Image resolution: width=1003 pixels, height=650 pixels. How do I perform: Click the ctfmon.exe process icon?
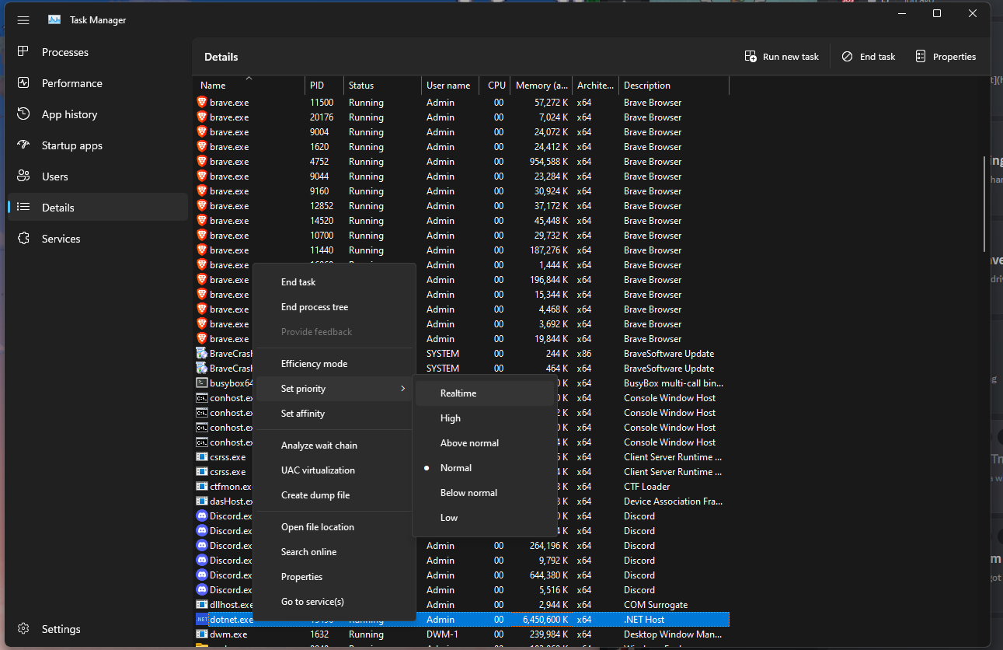202,487
